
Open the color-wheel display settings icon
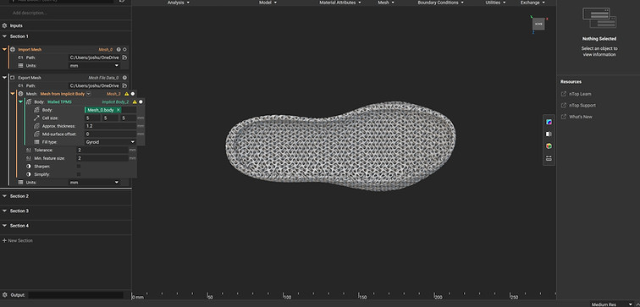pyautogui.click(x=549, y=146)
